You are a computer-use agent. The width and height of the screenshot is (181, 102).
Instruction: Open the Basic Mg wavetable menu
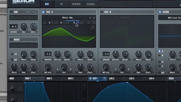(x=67, y=18)
